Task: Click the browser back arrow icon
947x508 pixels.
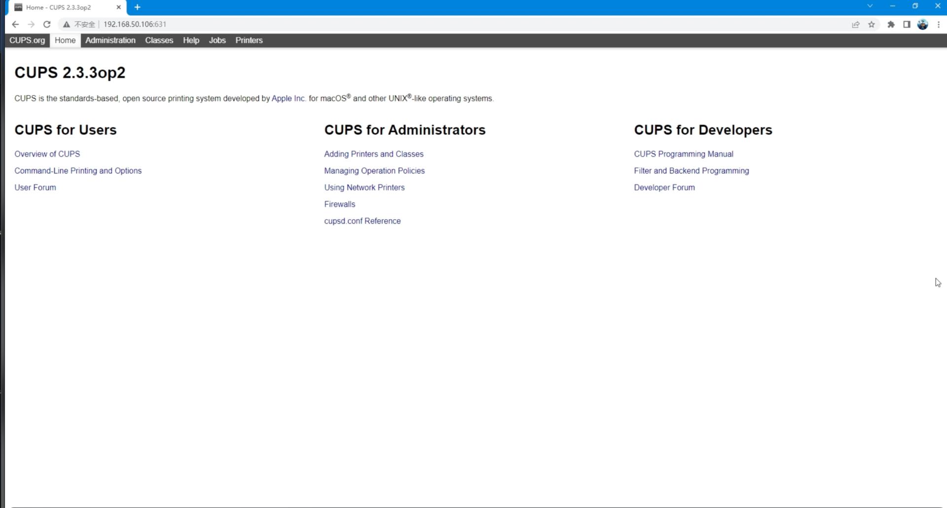Action: pyautogui.click(x=15, y=24)
